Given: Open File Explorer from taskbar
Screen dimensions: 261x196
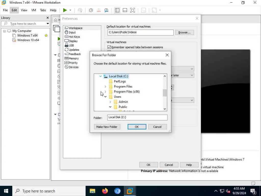Looking at the screenshot, I should click(92, 191).
